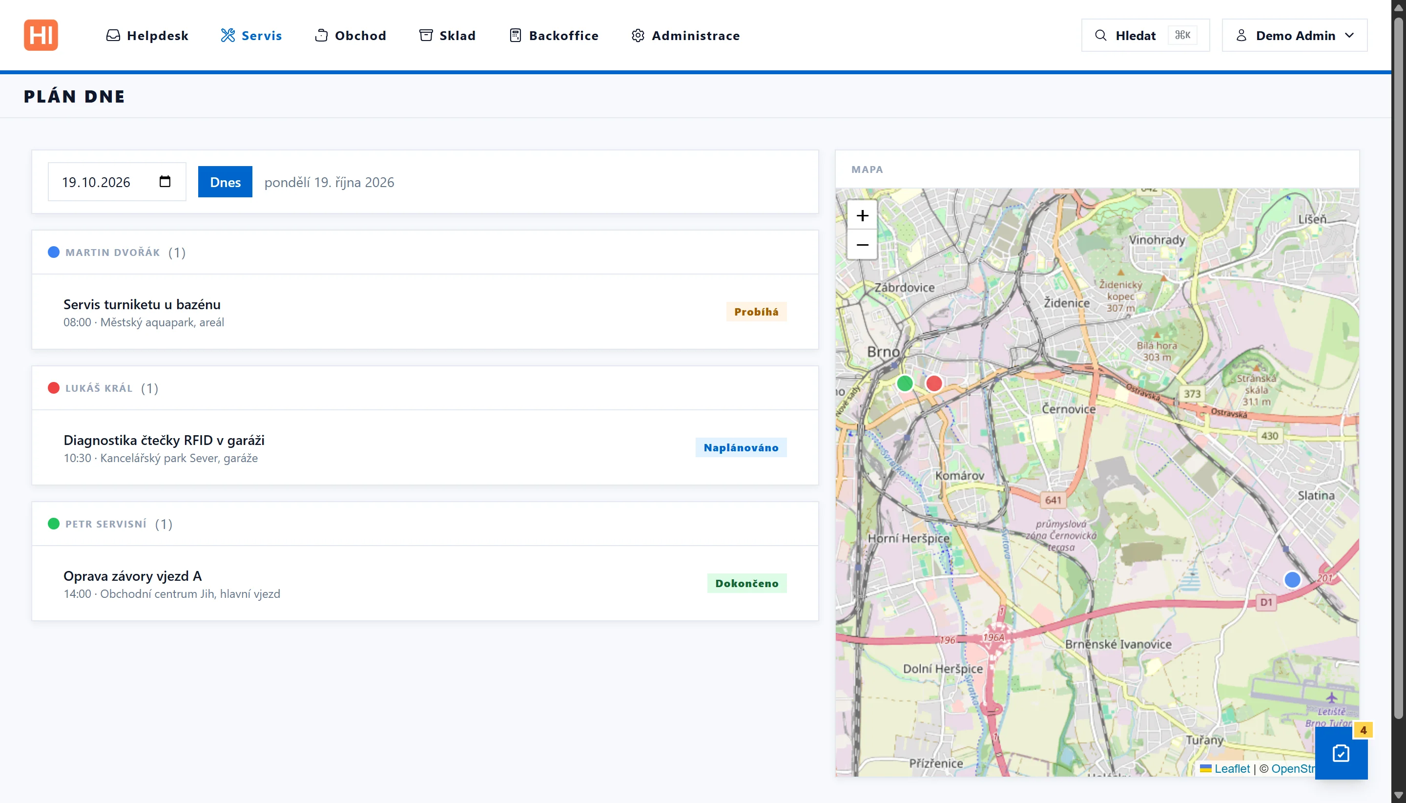
Task: Click the page vertical scrollbar
Action: click(x=1398, y=368)
